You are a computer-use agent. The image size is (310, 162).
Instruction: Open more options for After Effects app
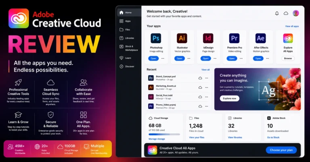click(x=268, y=58)
